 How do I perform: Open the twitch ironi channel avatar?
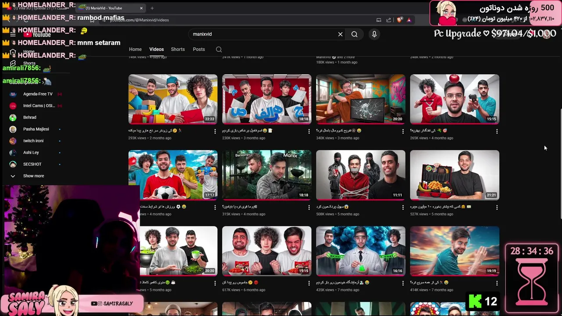point(13,141)
